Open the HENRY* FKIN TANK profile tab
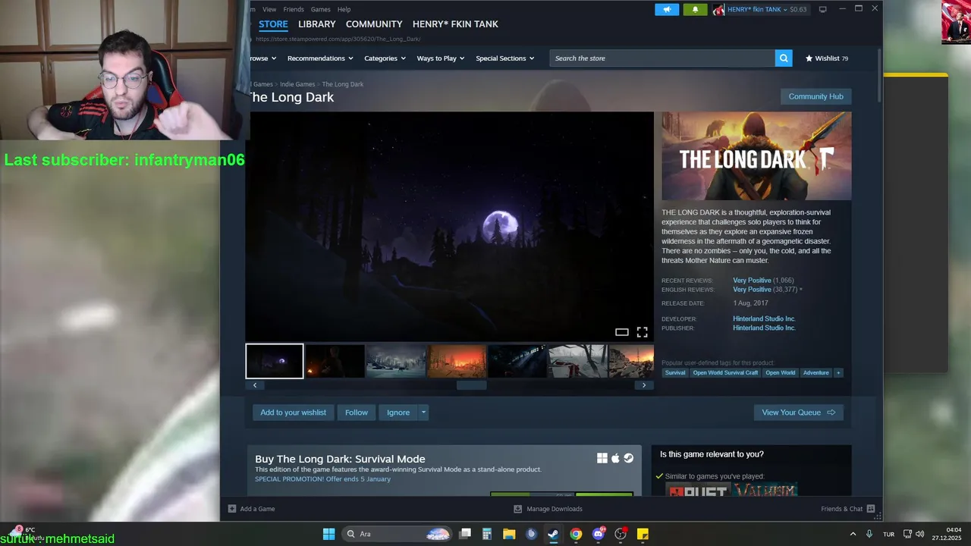 pyautogui.click(x=455, y=24)
